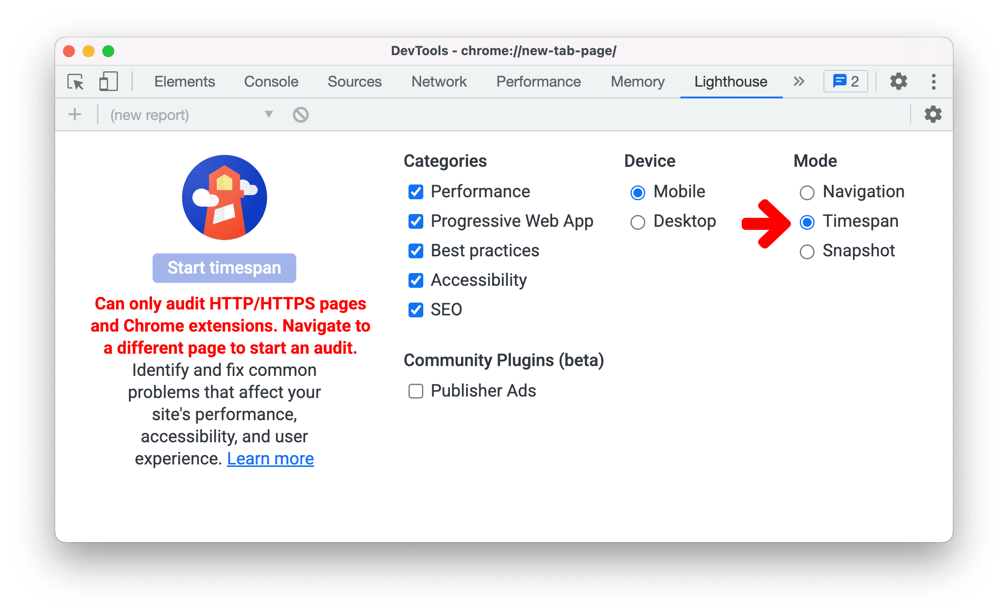This screenshot has height=615, width=1008.
Task: Click the inspect element cursor icon
Action: point(76,81)
